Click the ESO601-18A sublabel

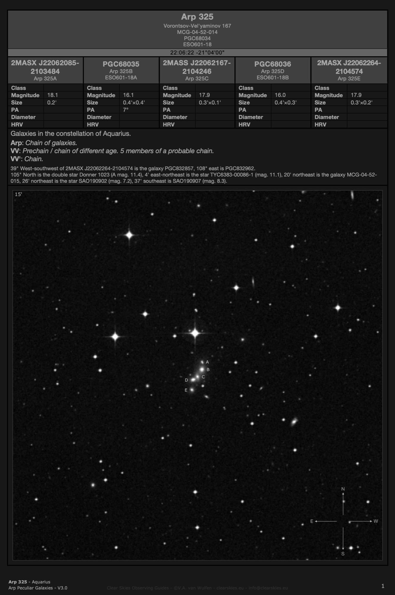tap(121, 78)
